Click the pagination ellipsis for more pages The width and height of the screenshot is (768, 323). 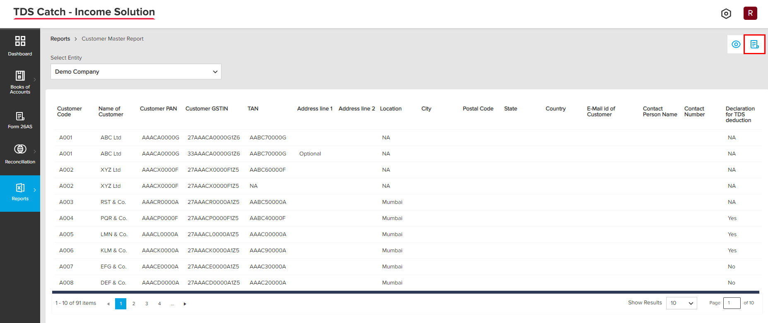pos(172,304)
